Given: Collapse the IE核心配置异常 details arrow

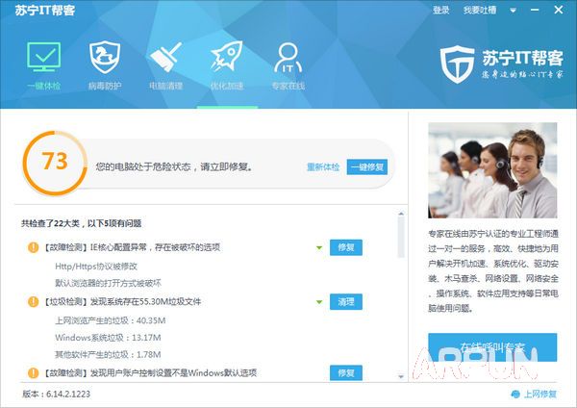Looking at the screenshot, I should (x=319, y=248).
